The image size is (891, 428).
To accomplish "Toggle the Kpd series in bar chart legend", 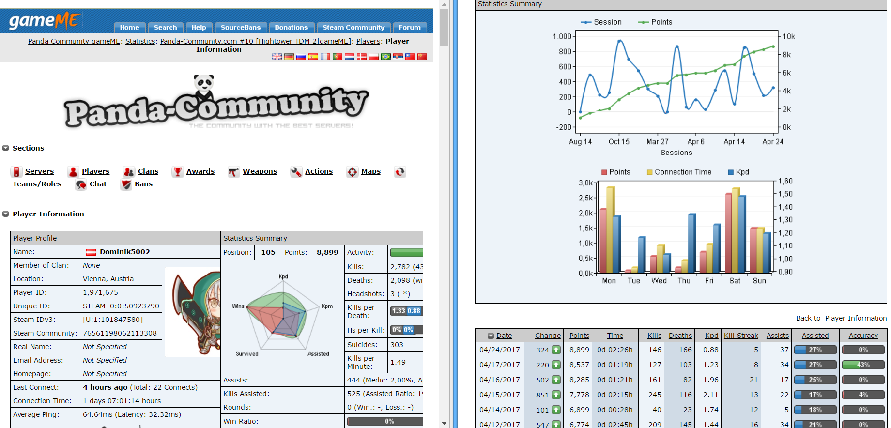I will click(738, 172).
